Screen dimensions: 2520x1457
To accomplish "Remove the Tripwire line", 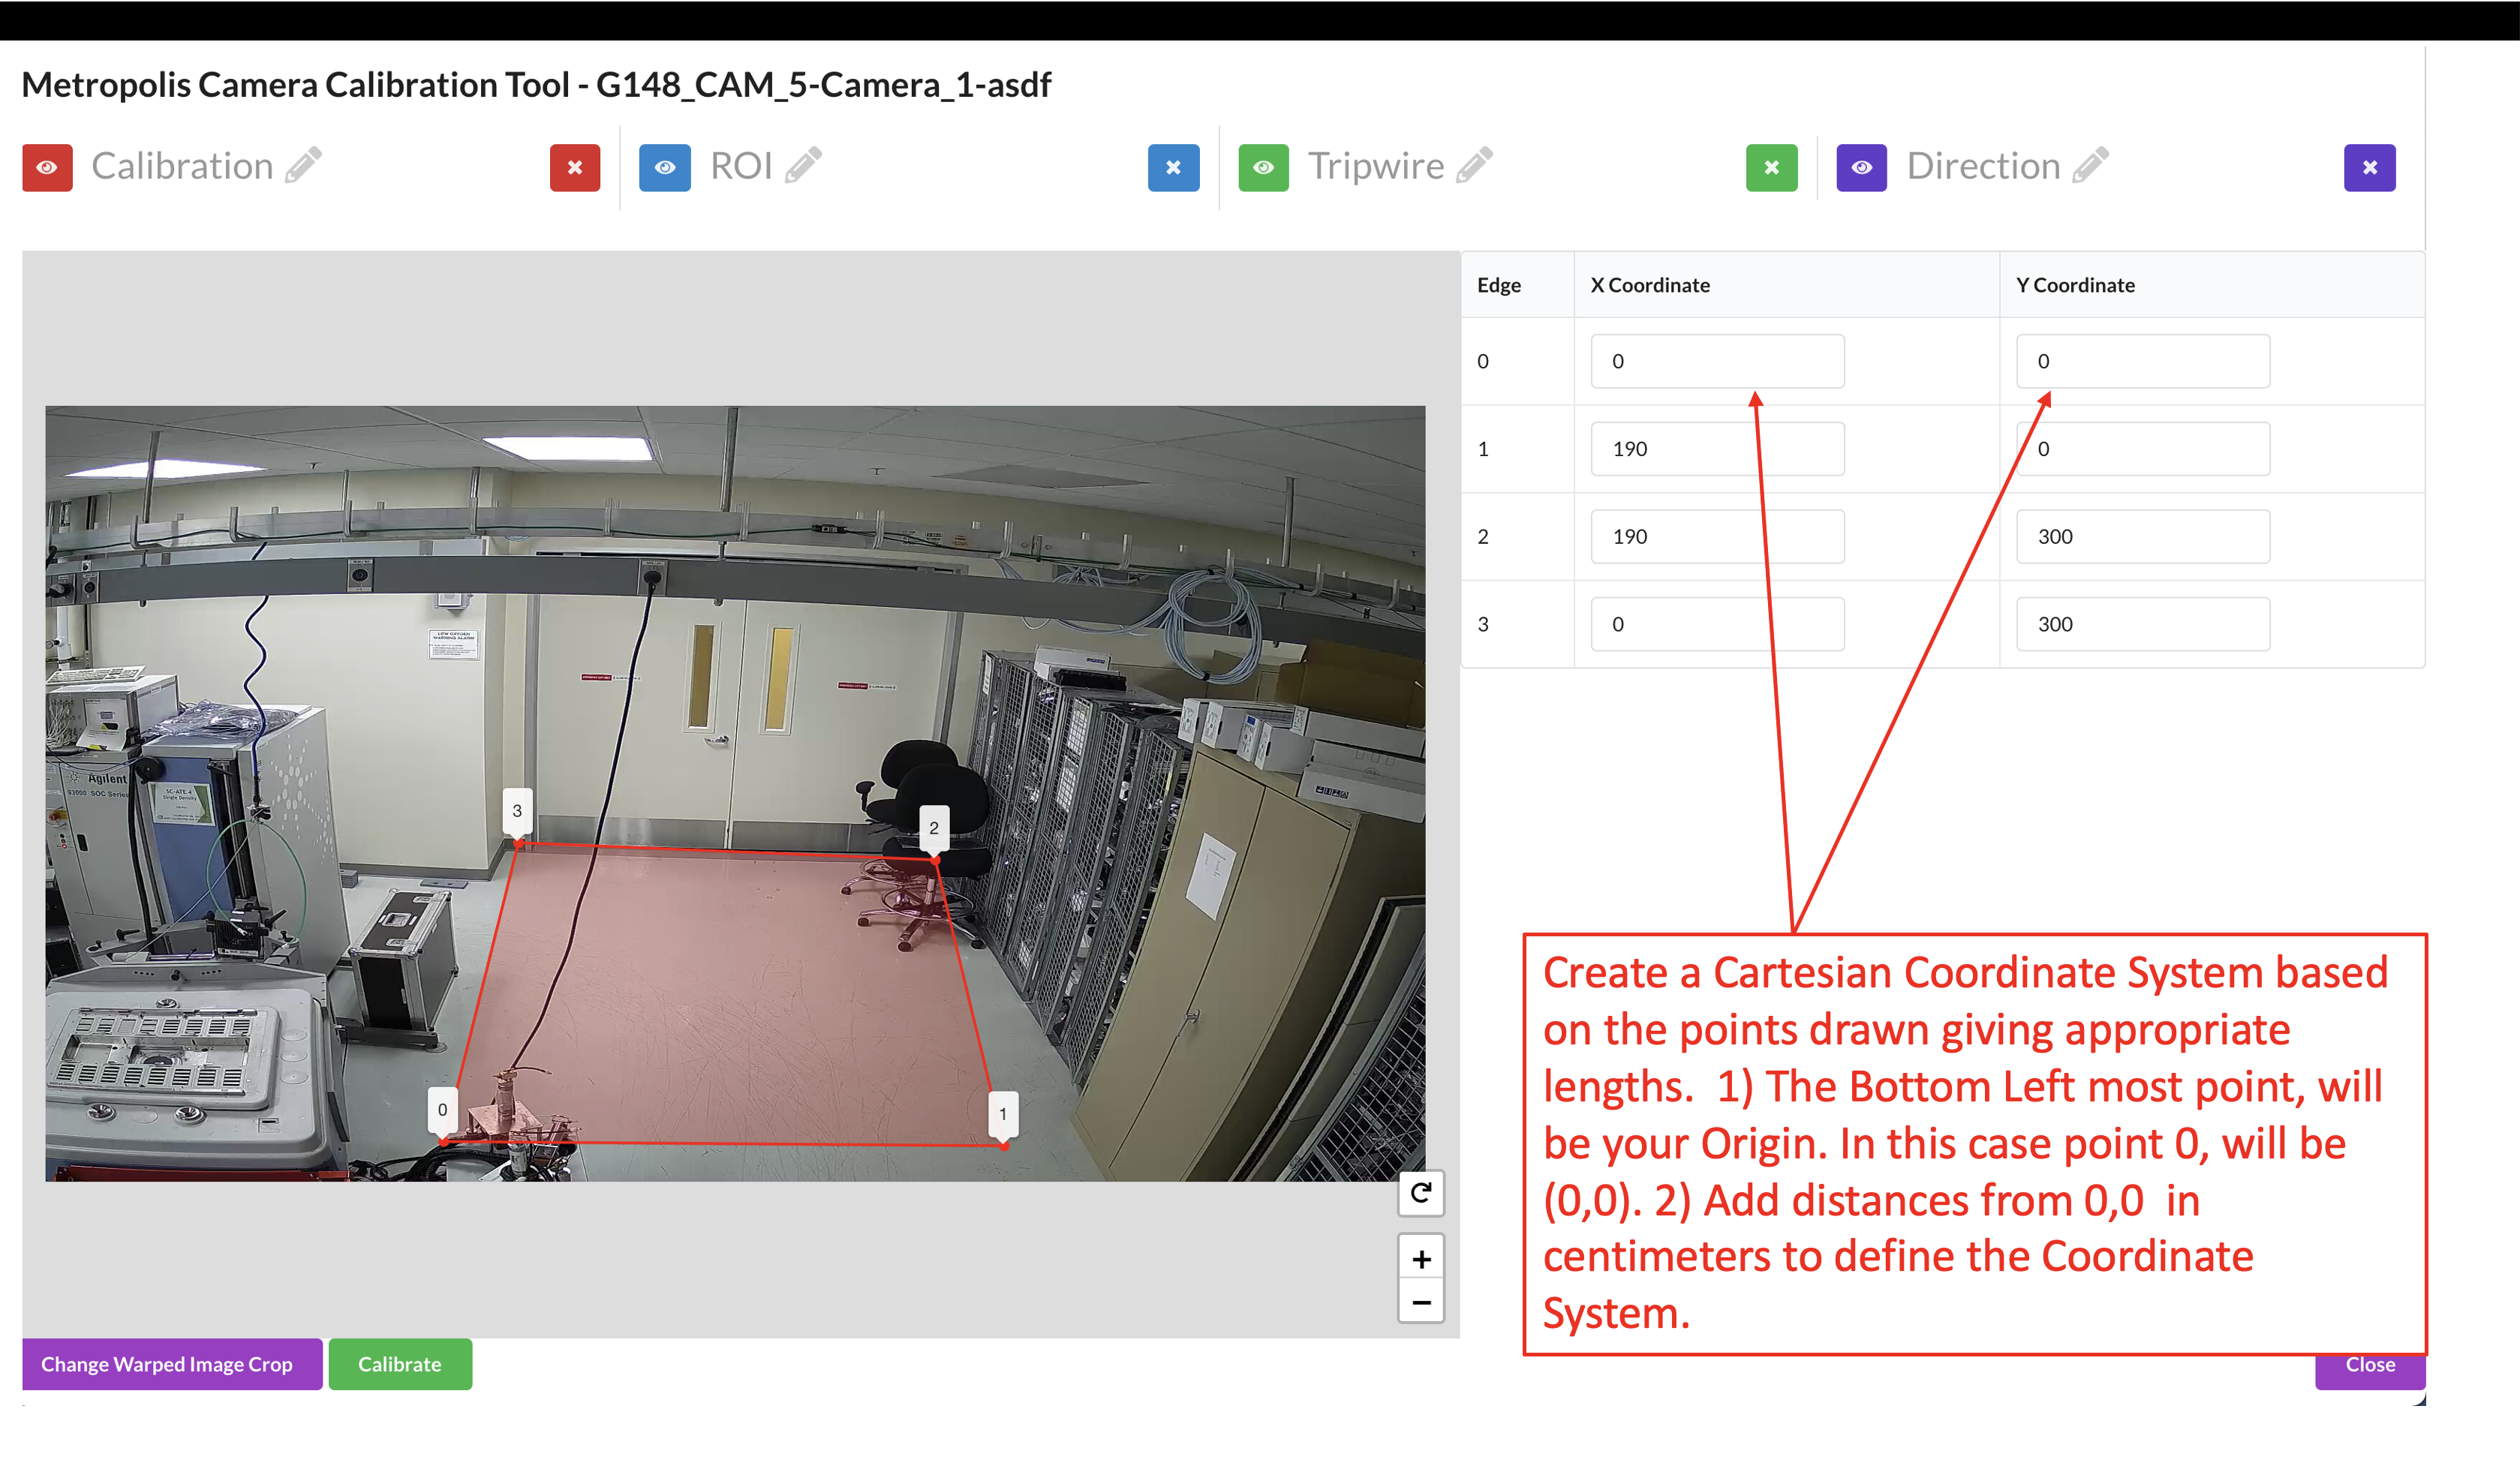I will pos(1770,167).
